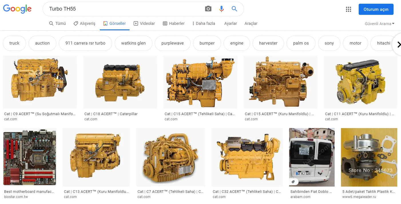Screen dimensions: 401x204
Task: Click the Sahibinden Fiat Doblo title link
Action: click(311, 191)
